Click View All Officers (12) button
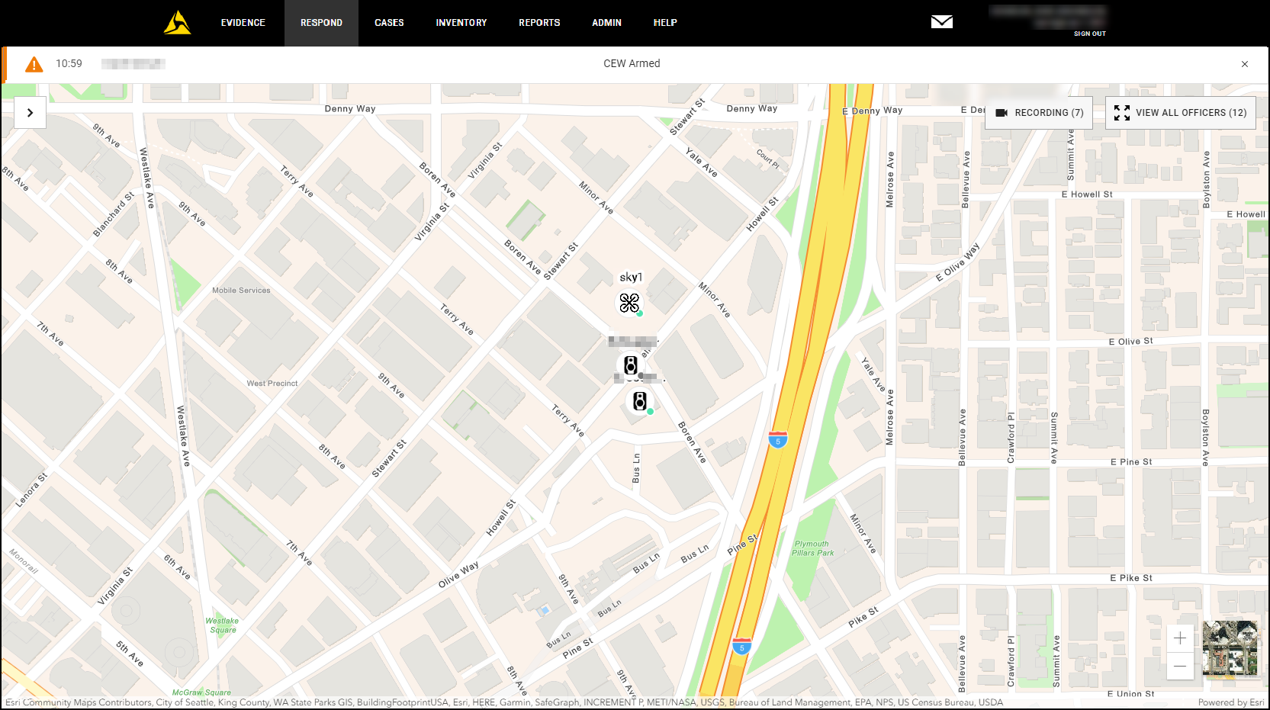This screenshot has height=710, width=1270. (1180, 113)
